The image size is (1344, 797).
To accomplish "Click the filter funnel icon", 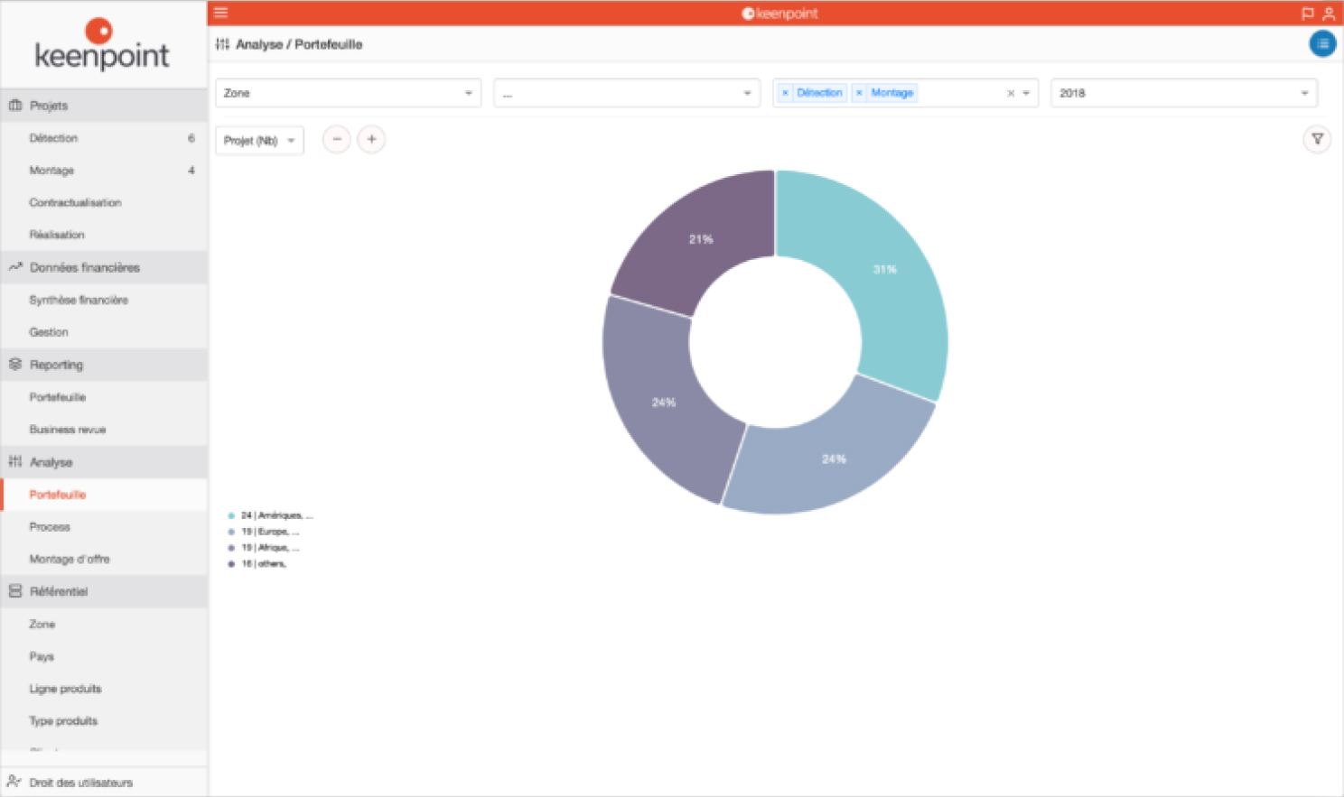I will point(1317,139).
